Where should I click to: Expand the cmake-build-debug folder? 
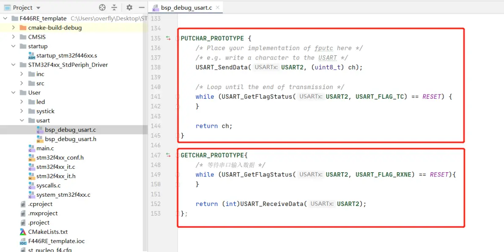click(x=14, y=27)
